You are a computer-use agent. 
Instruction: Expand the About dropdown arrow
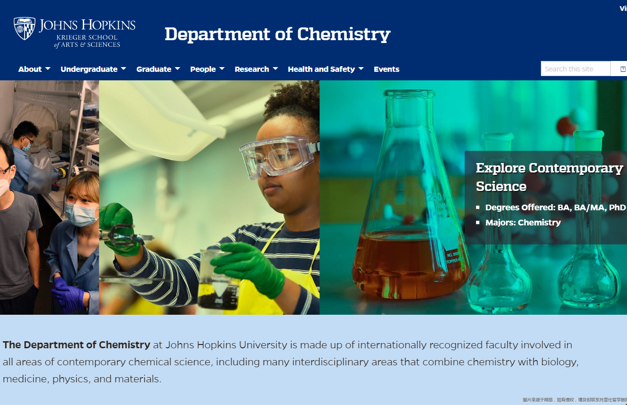click(x=48, y=69)
